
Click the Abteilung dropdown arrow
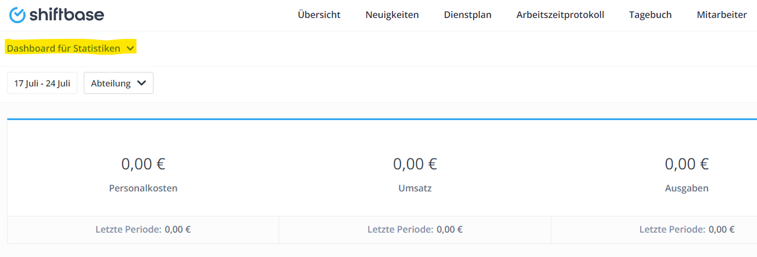click(141, 83)
